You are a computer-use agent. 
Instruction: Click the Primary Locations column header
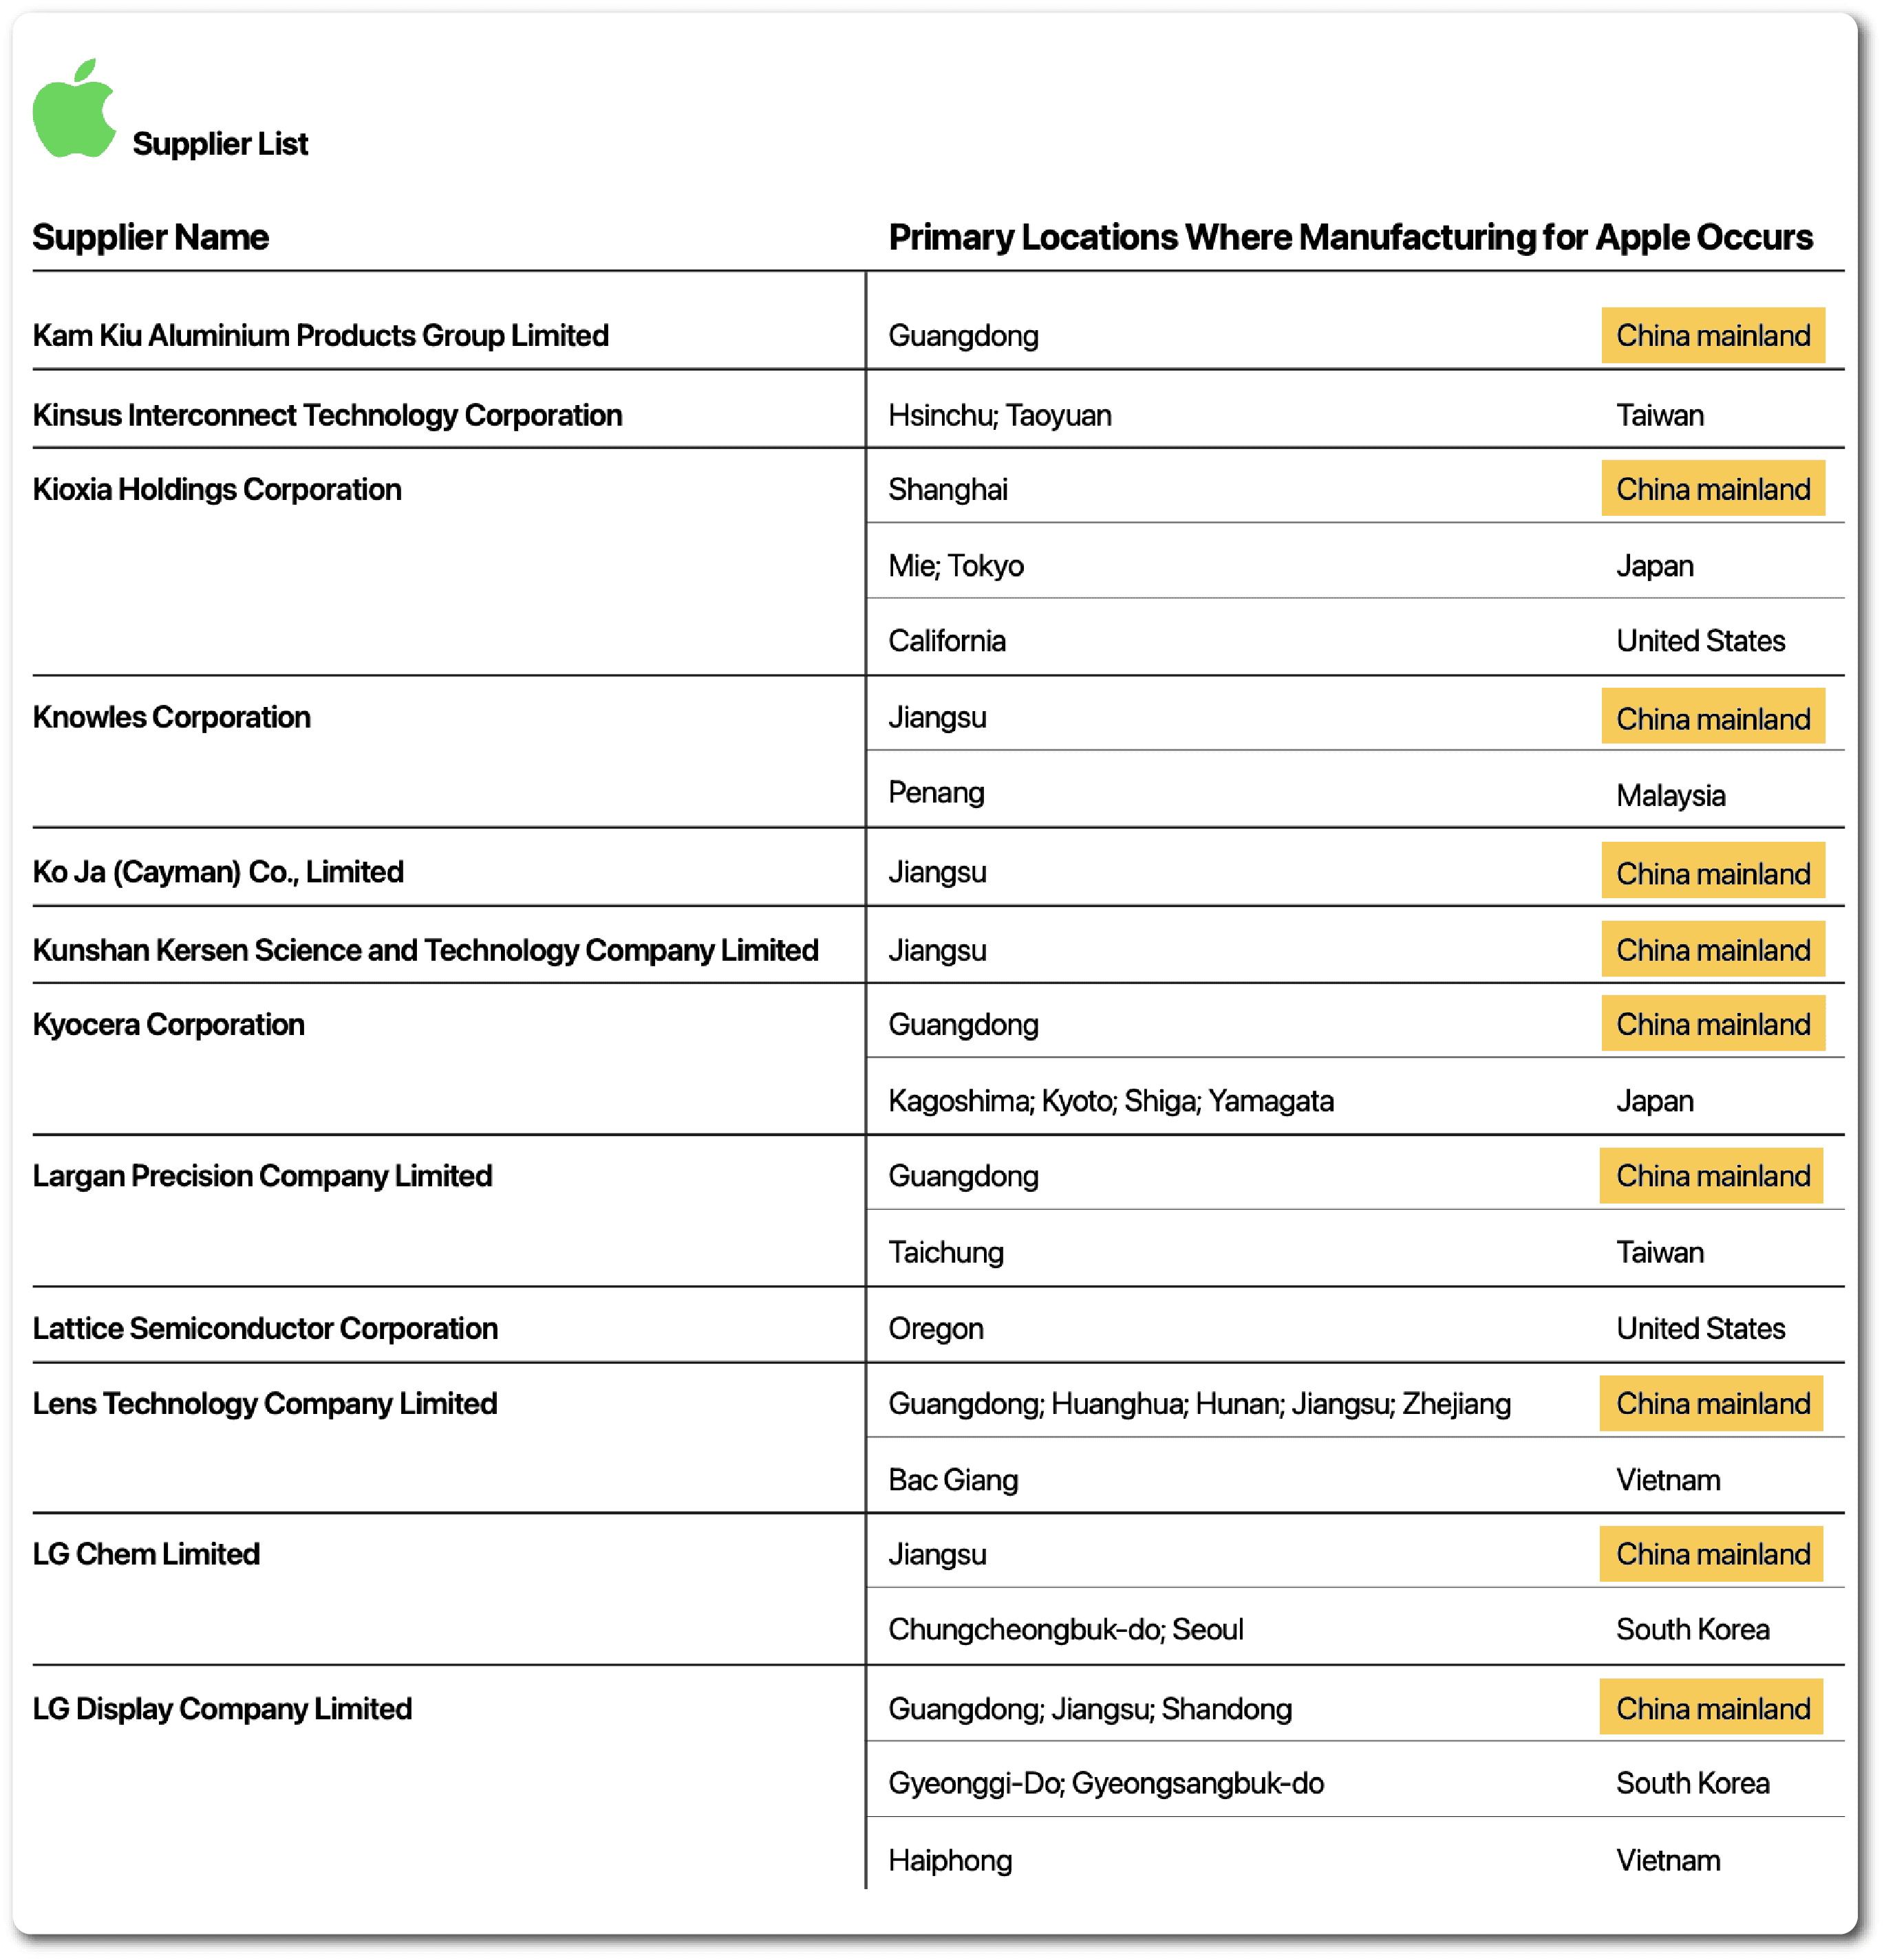tap(1350, 237)
